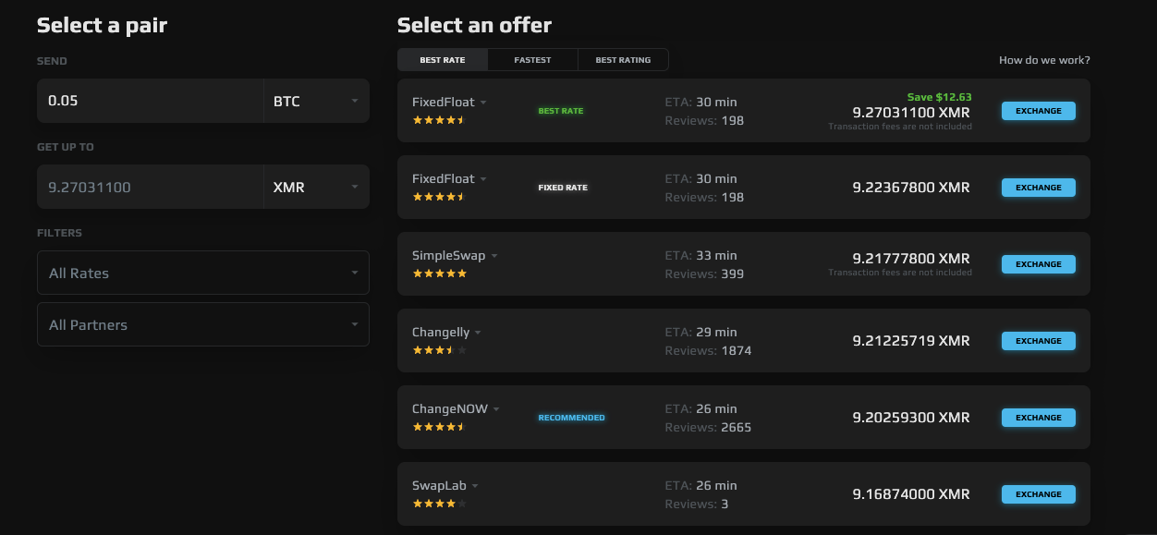Viewport: 1157px width, 535px height.
Task: Exchange with FixedFloat fixed rate offer
Action: [x=1039, y=188]
